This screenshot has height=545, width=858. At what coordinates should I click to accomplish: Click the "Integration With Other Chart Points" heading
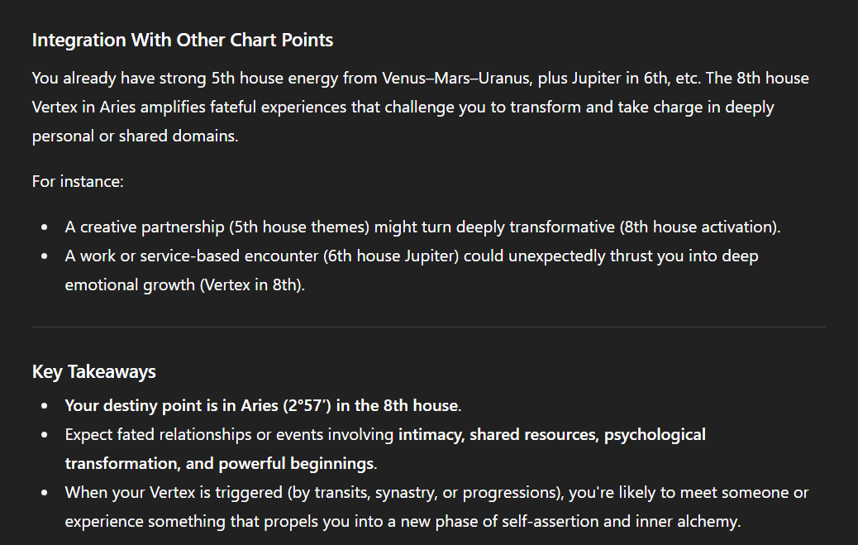click(x=182, y=40)
